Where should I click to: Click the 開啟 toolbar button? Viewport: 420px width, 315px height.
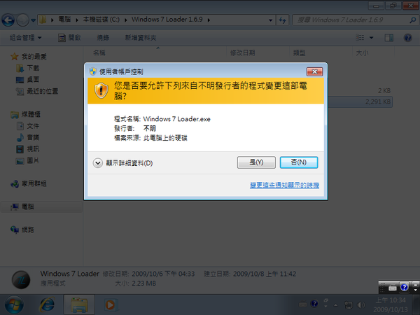(69, 38)
